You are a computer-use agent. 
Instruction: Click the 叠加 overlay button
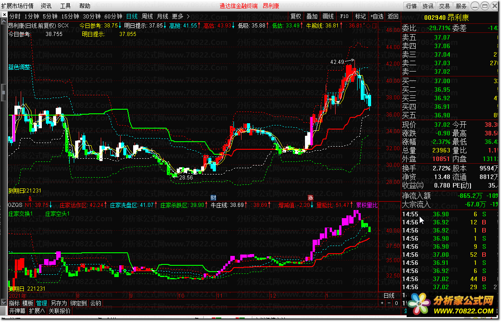312,16
